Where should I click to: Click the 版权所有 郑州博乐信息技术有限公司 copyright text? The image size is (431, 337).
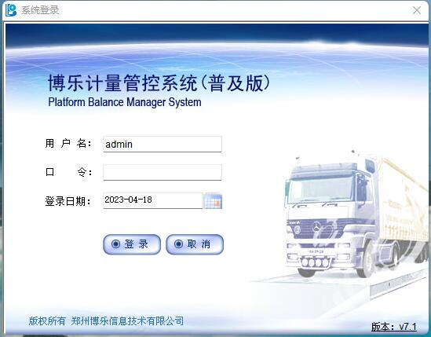[x=106, y=321]
